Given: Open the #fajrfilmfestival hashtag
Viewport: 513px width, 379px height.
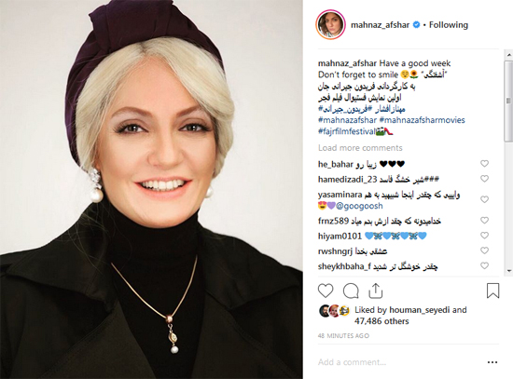Looking at the screenshot, I should pyautogui.click(x=347, y=131).
